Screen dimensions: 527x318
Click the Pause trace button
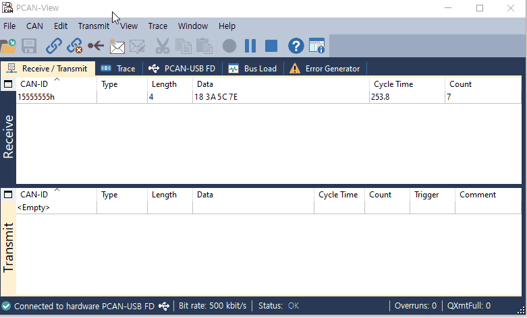[250, 46]
